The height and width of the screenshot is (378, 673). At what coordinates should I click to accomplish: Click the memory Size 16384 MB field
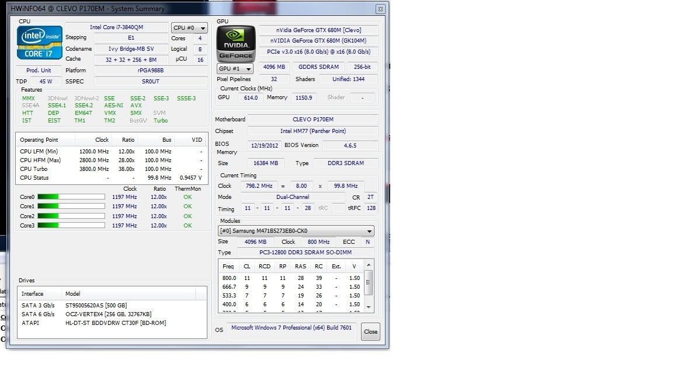(266, 163)
